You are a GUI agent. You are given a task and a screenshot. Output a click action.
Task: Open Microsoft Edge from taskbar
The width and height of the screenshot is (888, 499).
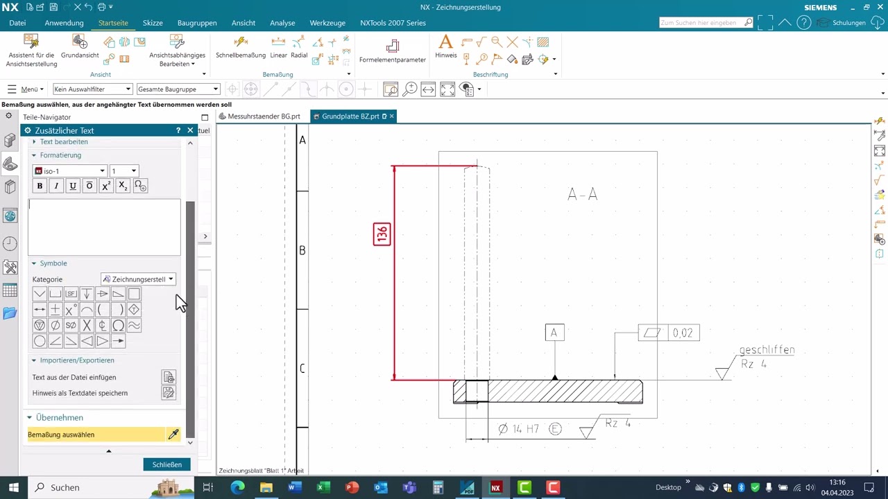[x=237, y=487]
